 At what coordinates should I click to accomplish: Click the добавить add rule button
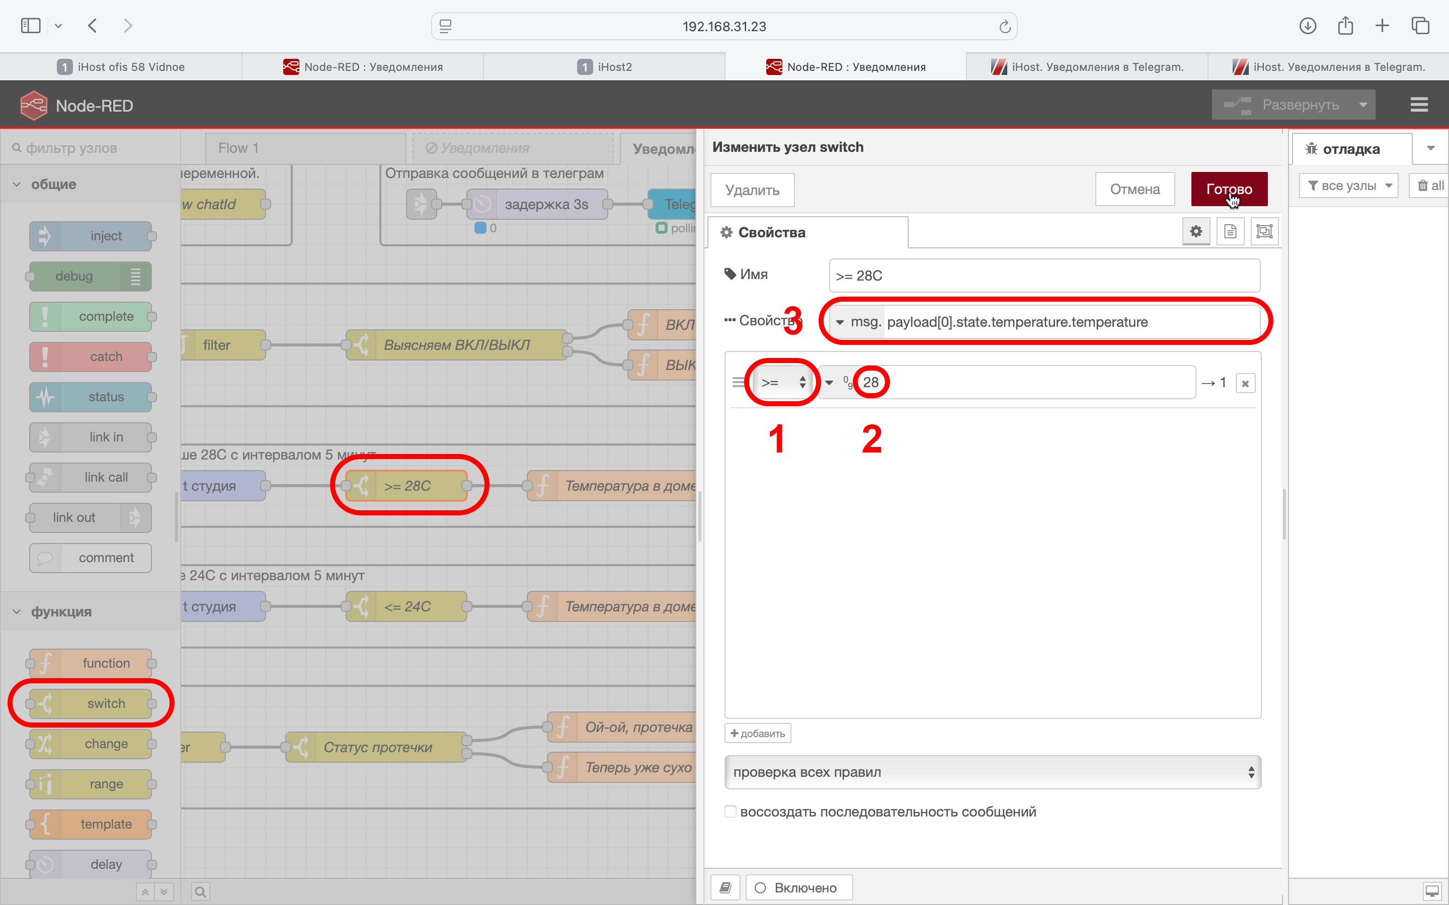point(757,733)
